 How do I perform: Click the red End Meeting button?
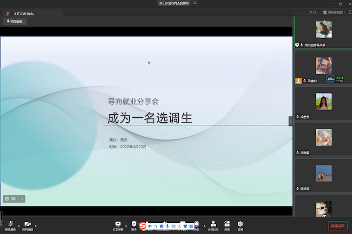(338, 225)
